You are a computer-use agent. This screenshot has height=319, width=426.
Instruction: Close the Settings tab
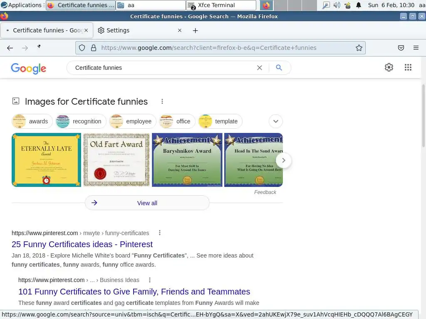click(x=180, y=30)
